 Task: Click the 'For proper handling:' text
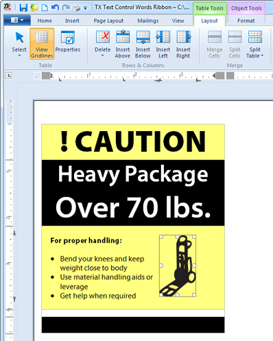pos(86,241)
